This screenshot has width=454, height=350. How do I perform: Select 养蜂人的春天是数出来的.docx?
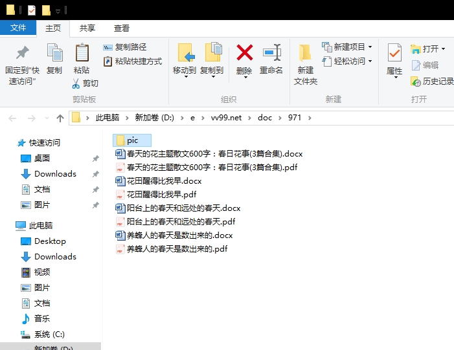(174, 235)
